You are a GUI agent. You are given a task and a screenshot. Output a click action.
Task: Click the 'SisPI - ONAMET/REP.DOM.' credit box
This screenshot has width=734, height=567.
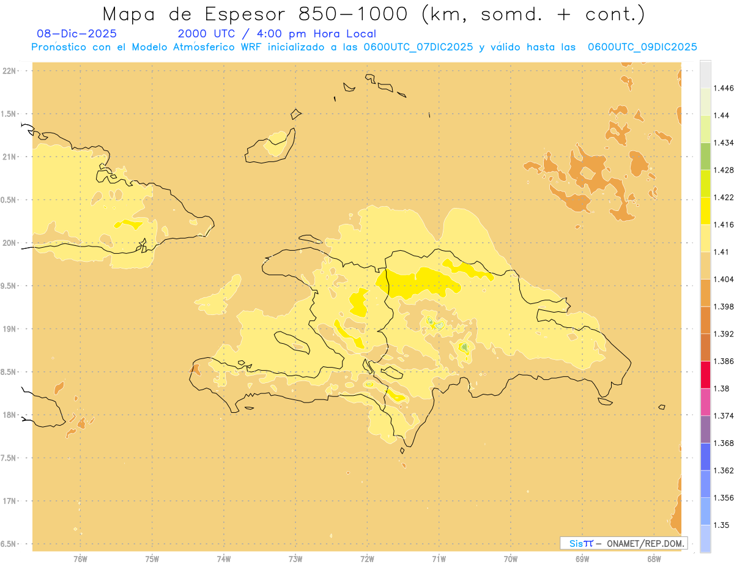tap(624, 543)
